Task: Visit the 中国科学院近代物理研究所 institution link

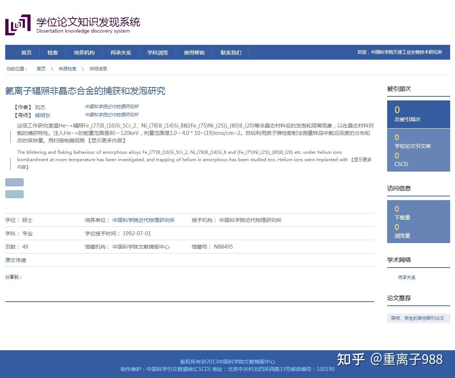Action: click(144, 220)
